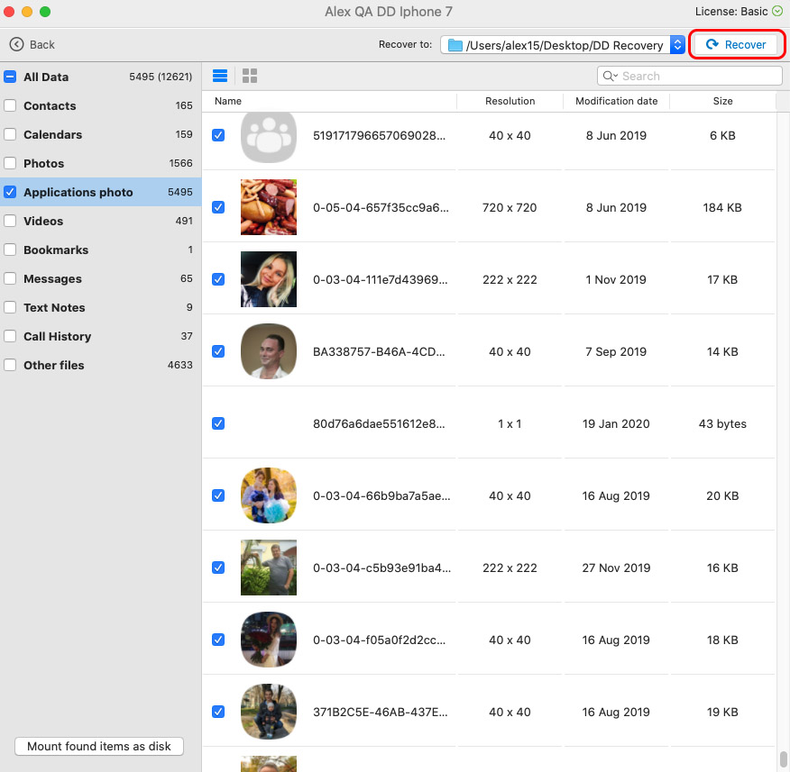Enable Calendars checkbox

pyautogui.click(x=10, y=134)
